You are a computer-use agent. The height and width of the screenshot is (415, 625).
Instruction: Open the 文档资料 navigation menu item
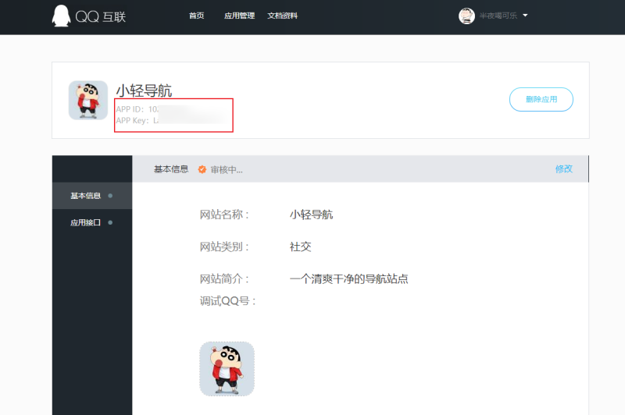pos(282,16)
